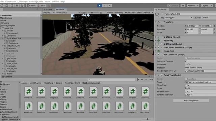Open the Terrain menu
The image size is (216, 121).
pos(47,1)
